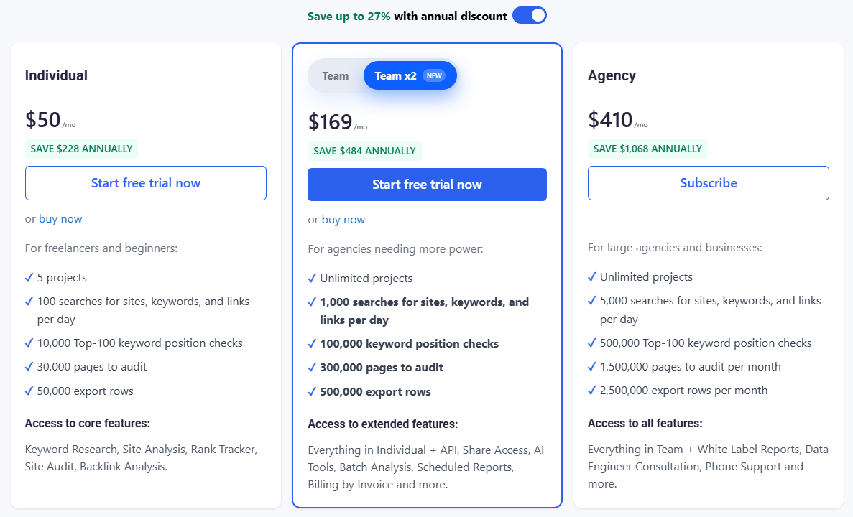Screen dimensions: 853x517
Task: Click the filled Start free trial now button
Action: (427, 185)
